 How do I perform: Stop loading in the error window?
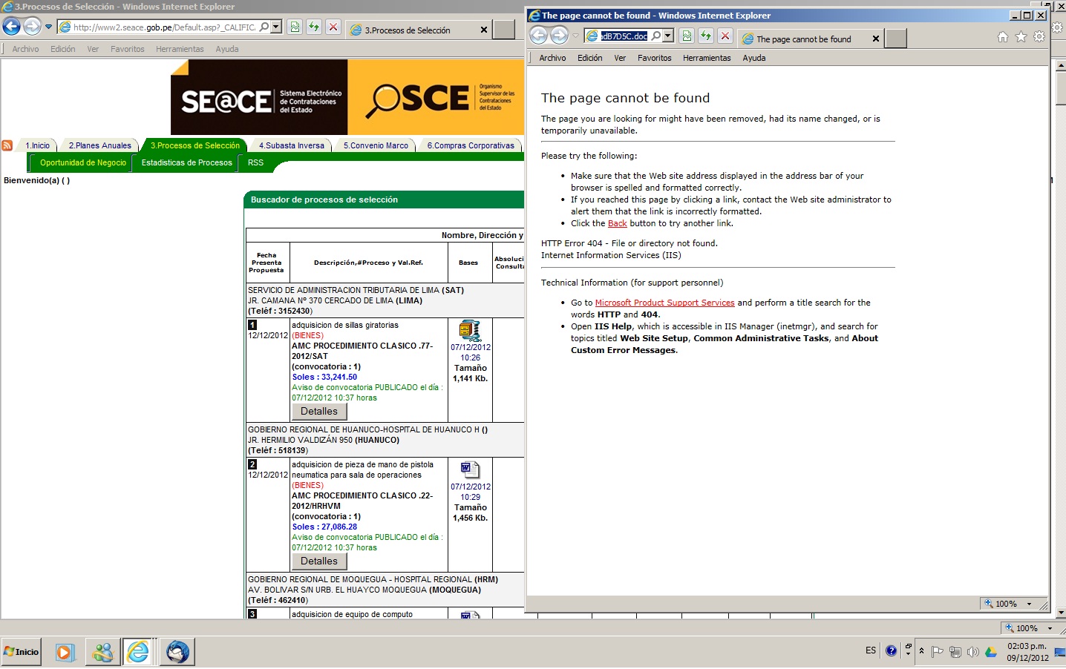click(725, 36)
